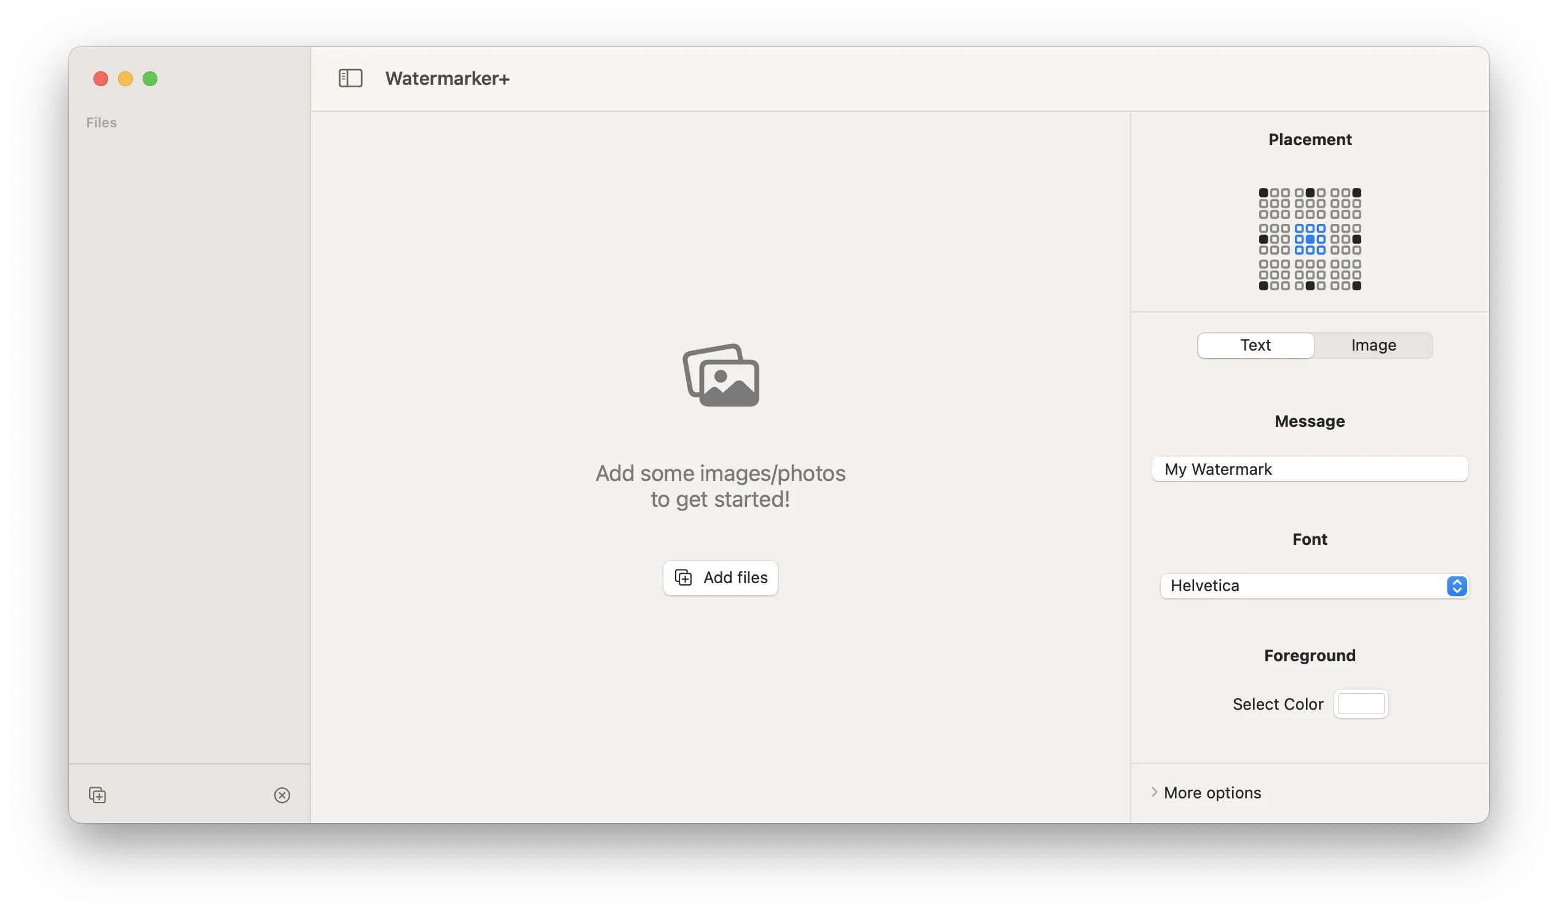Click the clear files circled-X icon
The image size is (1558, 914).
(x=282, y=795)
